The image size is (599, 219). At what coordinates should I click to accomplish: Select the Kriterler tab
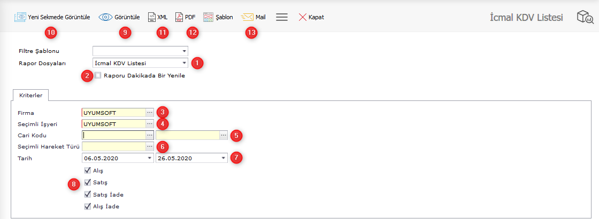[x=30, y=95]
